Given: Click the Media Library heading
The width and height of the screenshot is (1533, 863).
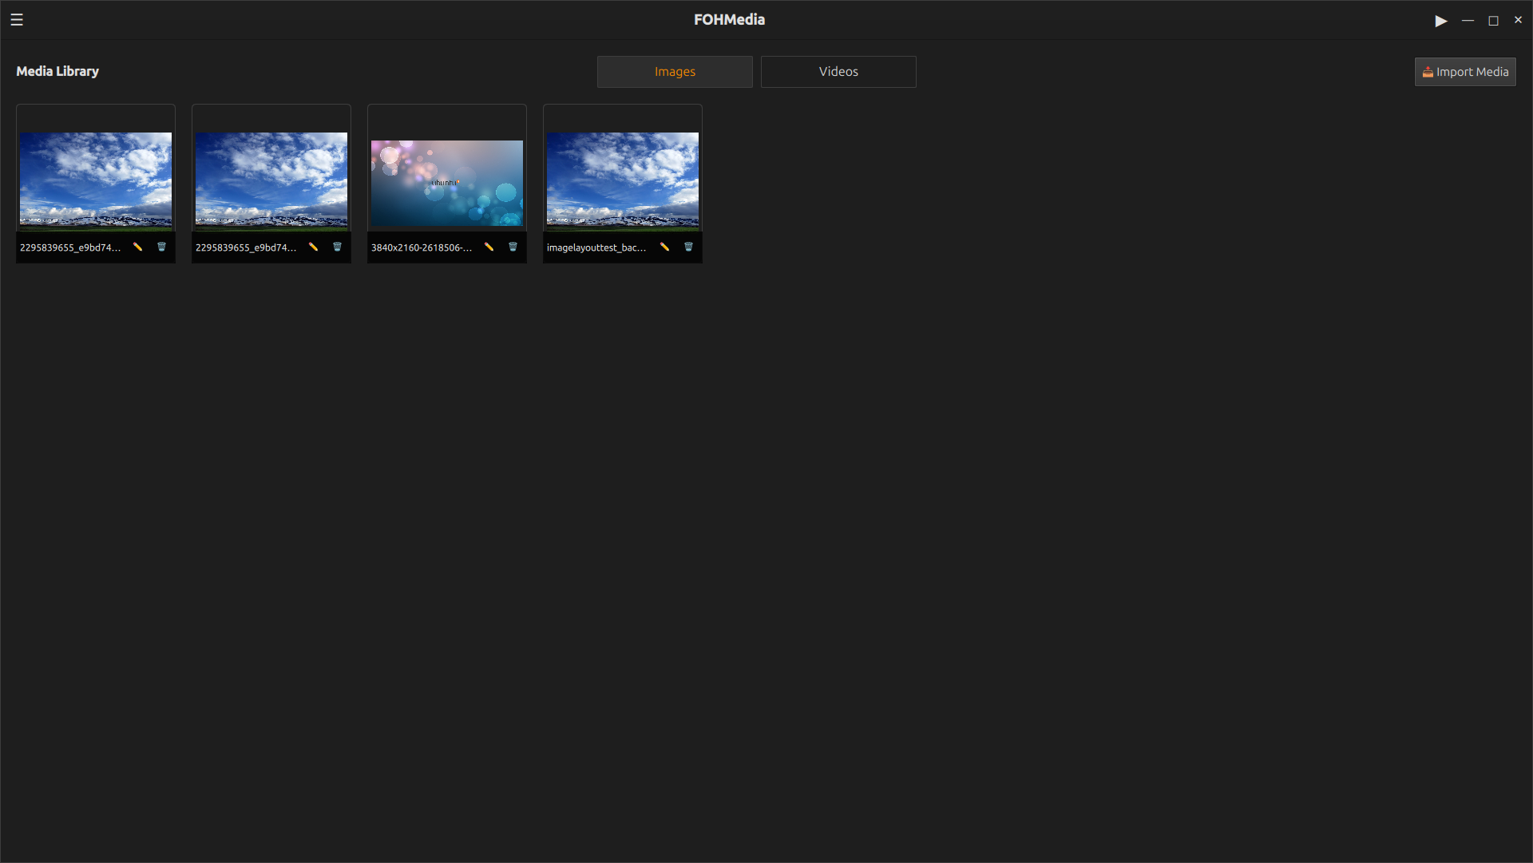Looking at the screenshot, I should (57, 71).
